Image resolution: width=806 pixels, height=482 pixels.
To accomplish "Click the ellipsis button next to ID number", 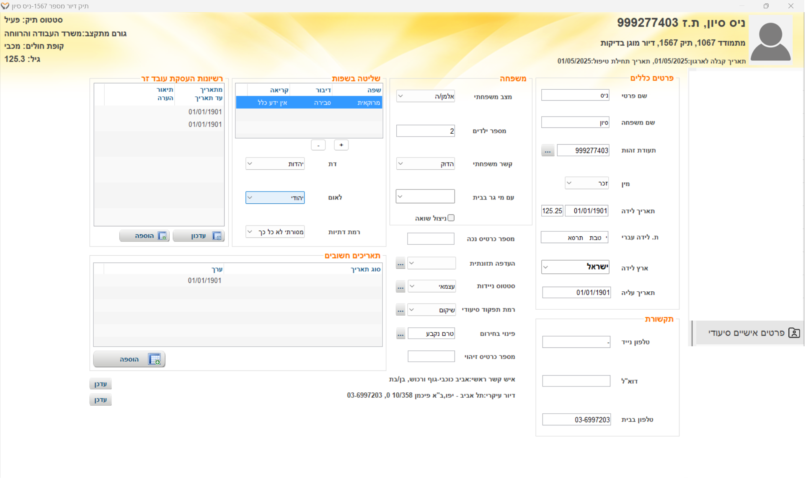I will coord(548,150).
